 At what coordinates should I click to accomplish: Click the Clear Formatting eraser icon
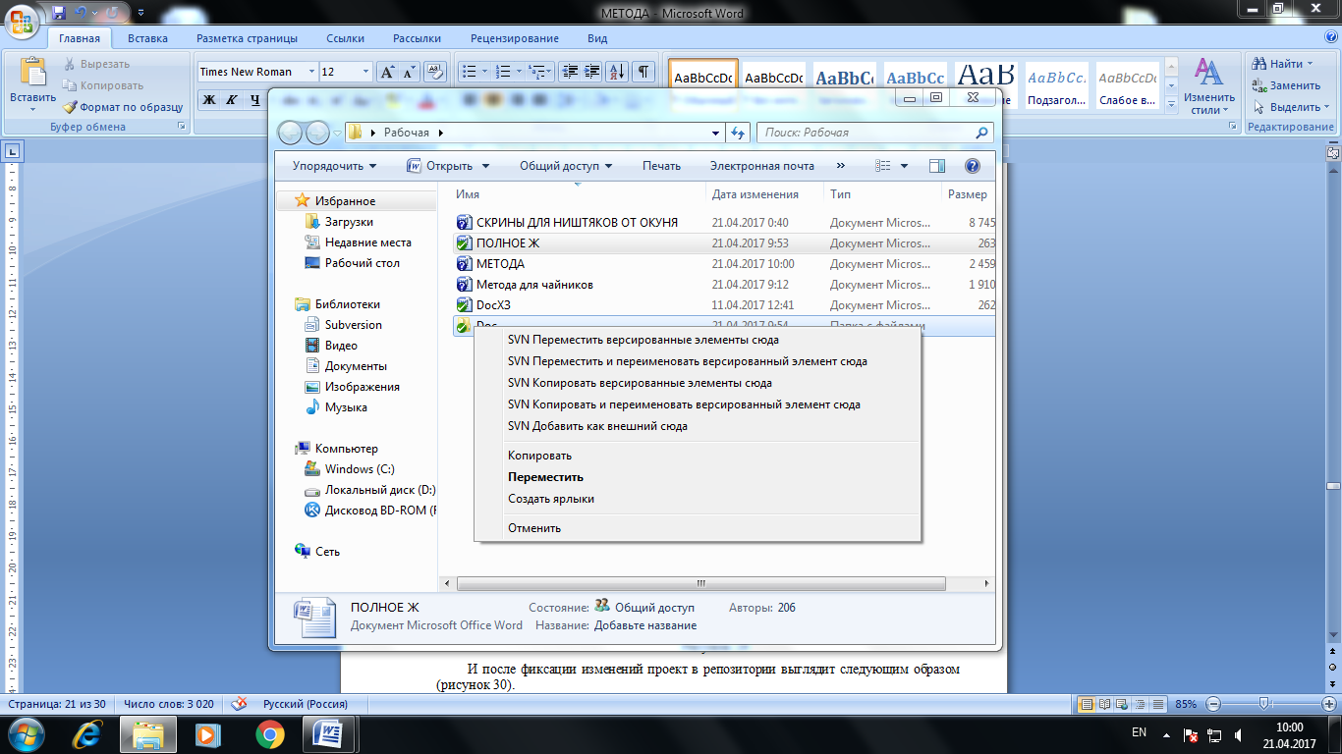(x=437, y=72)
